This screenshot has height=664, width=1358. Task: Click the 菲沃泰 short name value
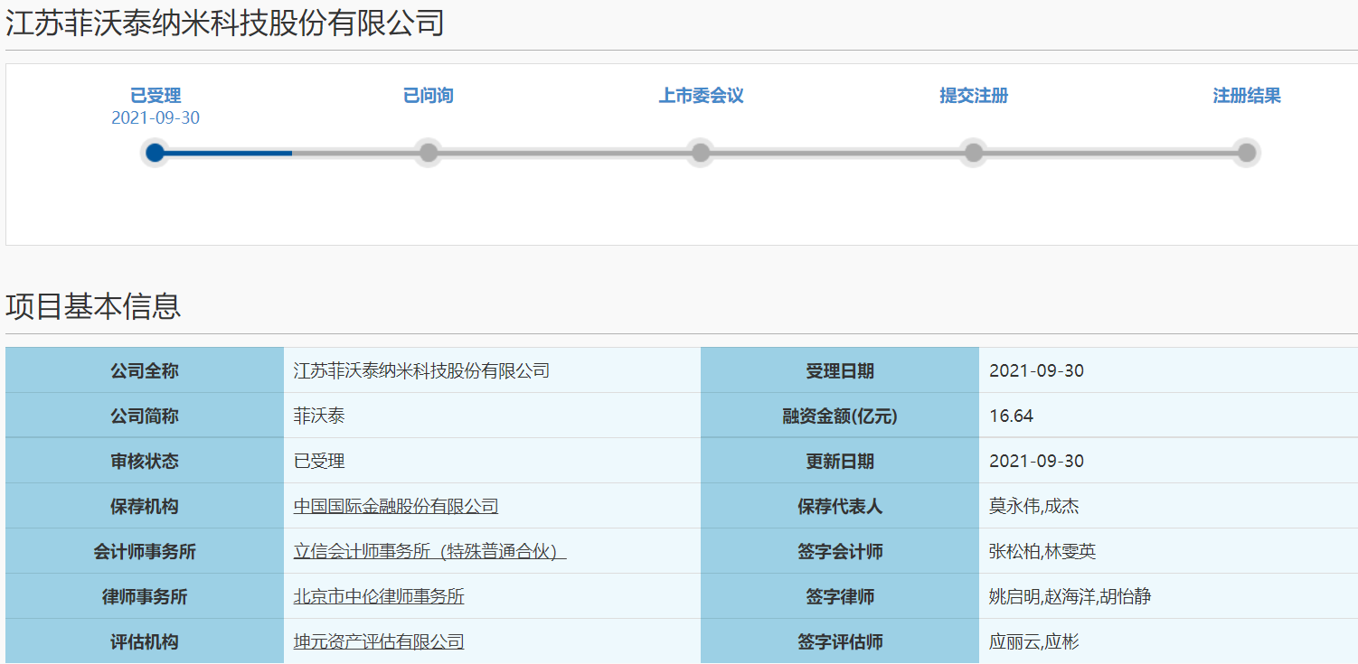click(319, 416)
